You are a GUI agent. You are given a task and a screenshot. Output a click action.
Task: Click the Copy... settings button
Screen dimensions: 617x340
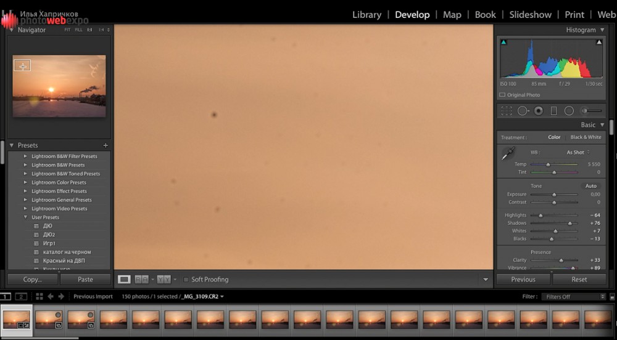(33, 280)
